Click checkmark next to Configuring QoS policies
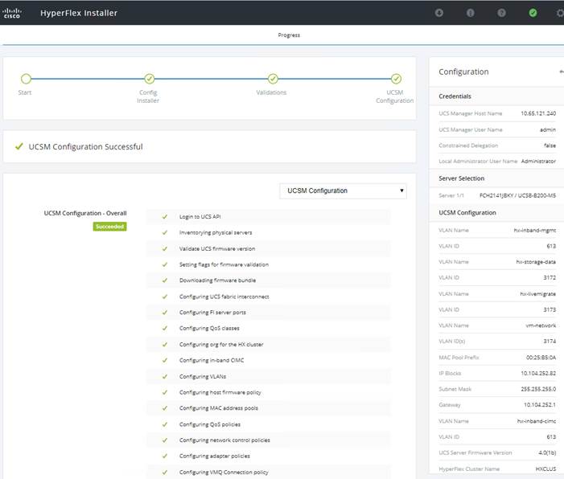This screenshot has height=479, width=564. [x=165, y=424]
